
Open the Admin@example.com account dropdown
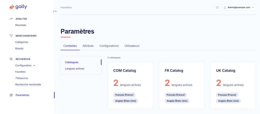click(239, 8)
